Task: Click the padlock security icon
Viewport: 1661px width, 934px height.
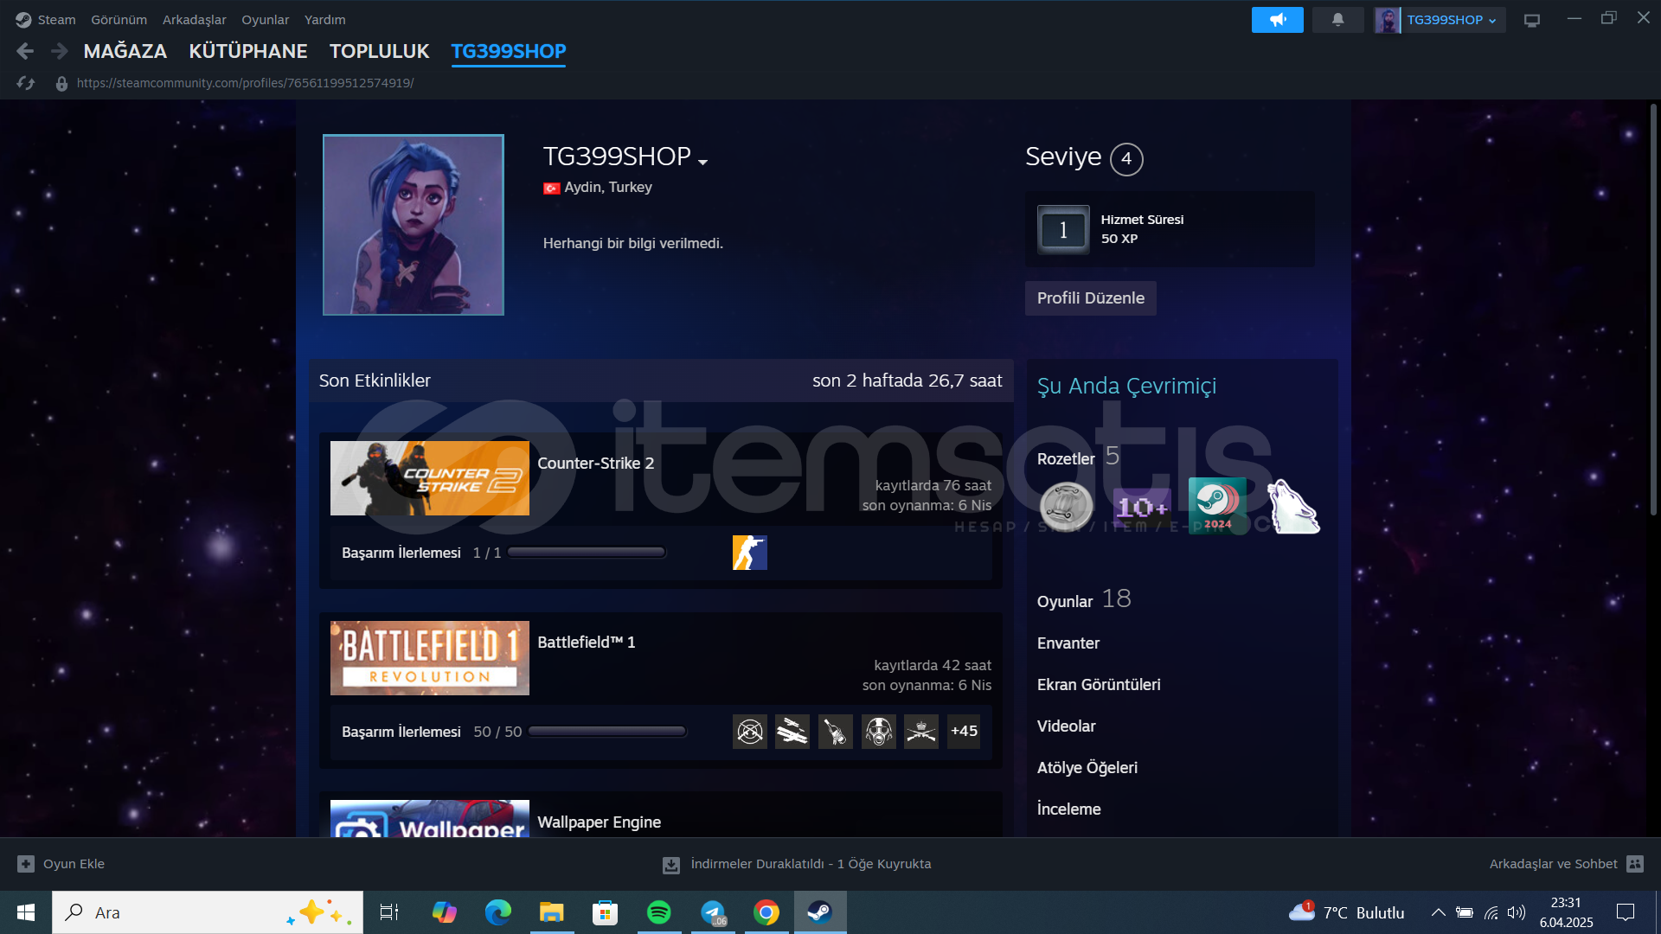Action: point(61,83)
